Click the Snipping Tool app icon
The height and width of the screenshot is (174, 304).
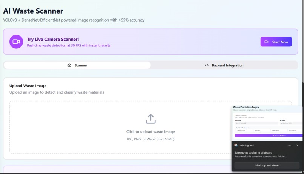point(236,145)
